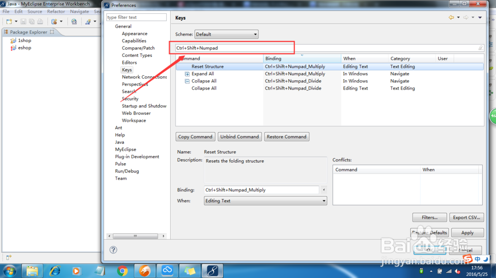Click the Save All toolbar icon

(32, 21)
